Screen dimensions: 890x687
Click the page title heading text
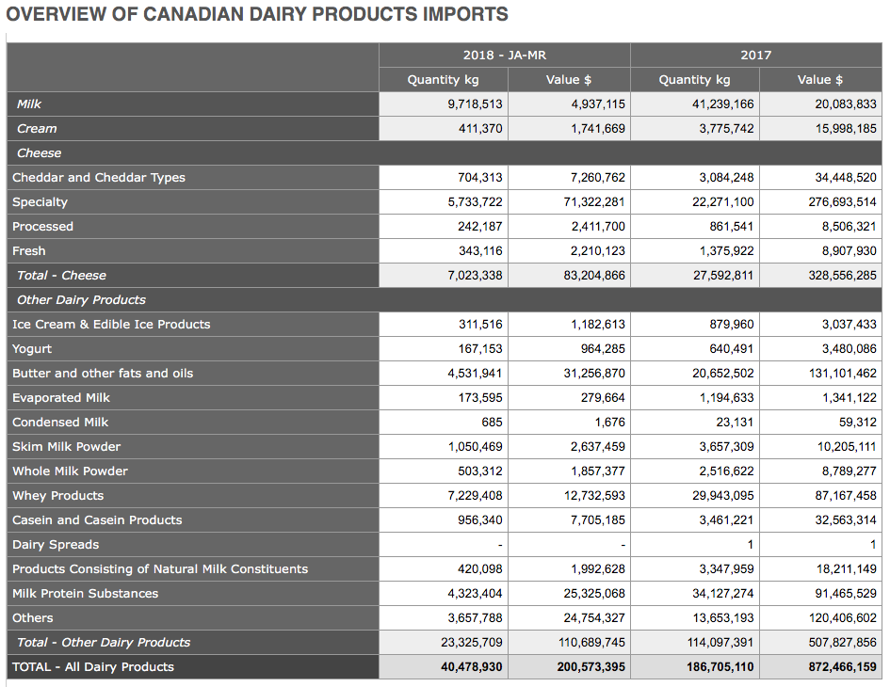pos(257,13)
